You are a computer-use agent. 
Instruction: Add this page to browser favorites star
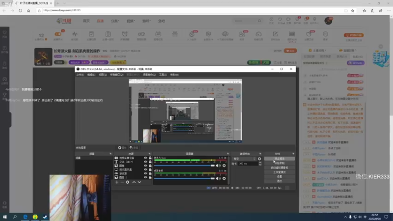[353, 10]
